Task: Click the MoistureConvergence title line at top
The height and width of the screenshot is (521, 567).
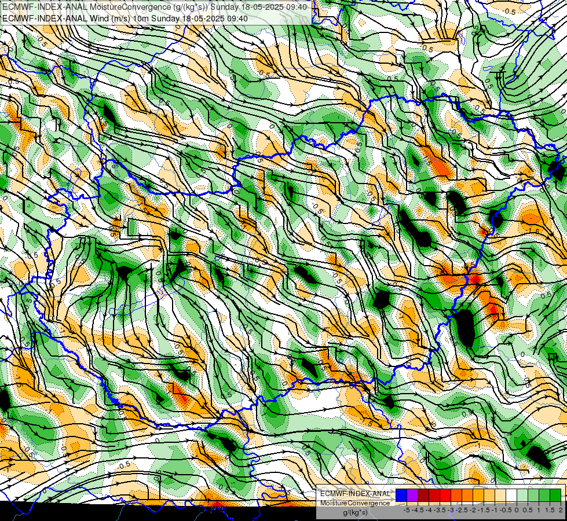Action: (155, 7)
